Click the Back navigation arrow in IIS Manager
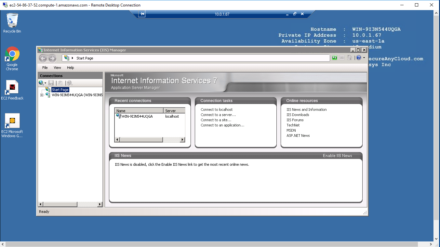440x247 pixels. pos(43,58)
